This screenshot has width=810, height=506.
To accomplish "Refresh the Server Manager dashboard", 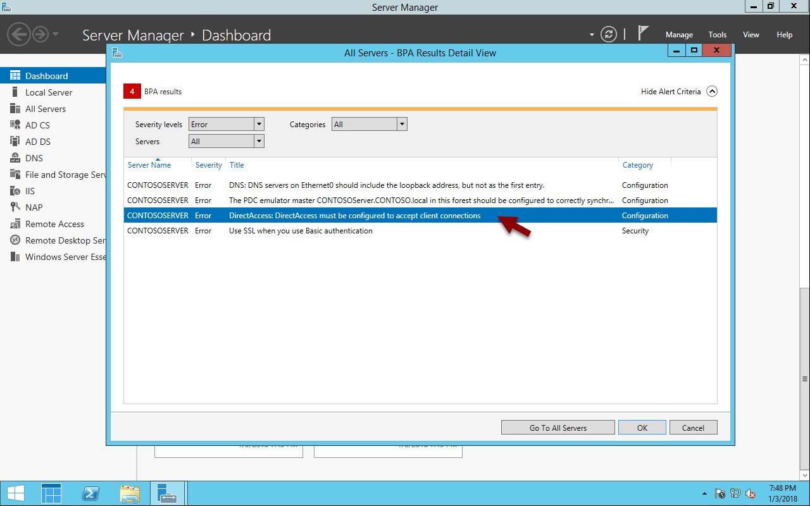I will coord(609,34).
